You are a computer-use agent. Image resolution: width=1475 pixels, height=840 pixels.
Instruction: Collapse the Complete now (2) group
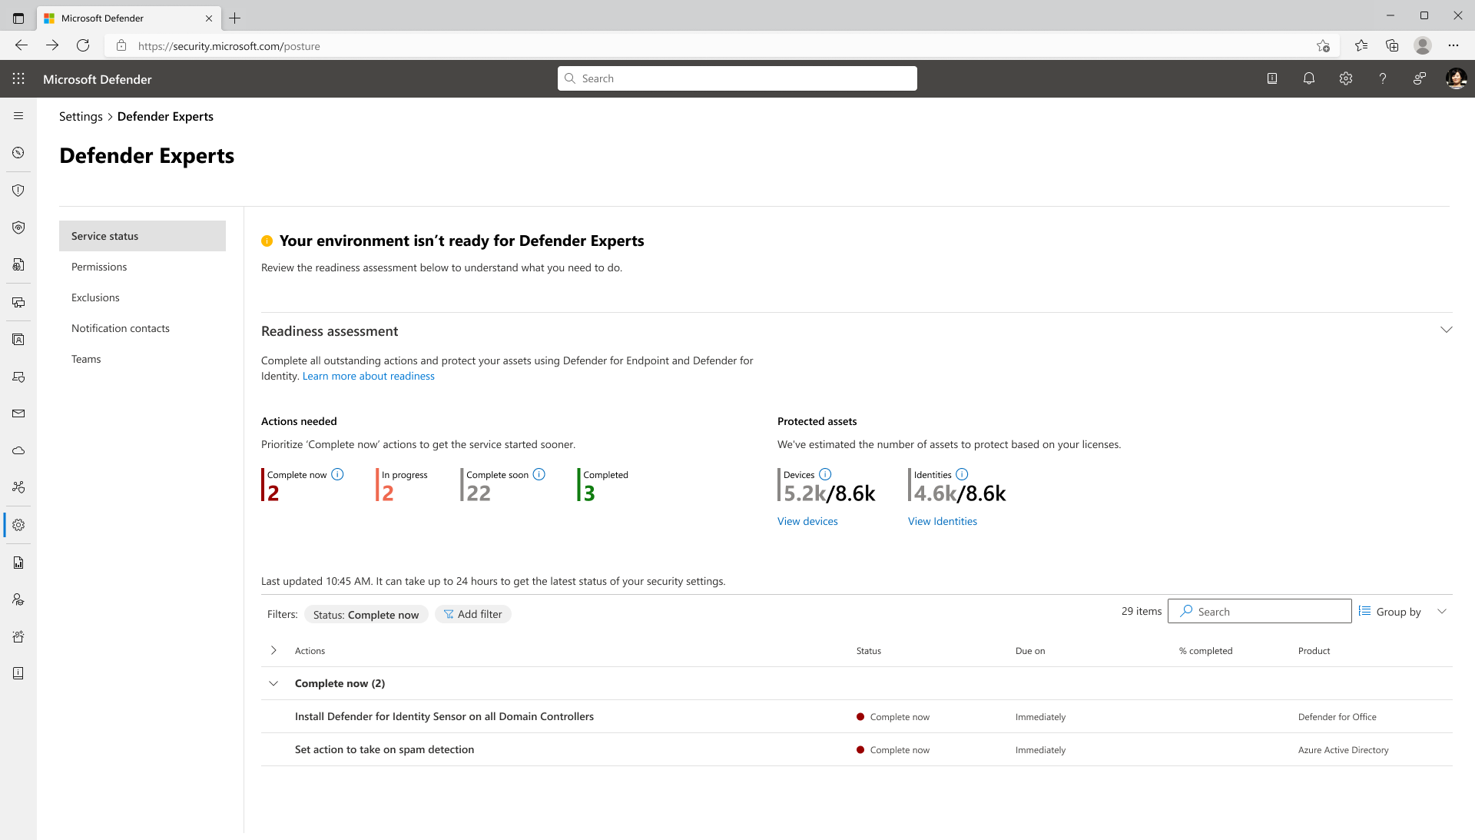tap(273, 683)
